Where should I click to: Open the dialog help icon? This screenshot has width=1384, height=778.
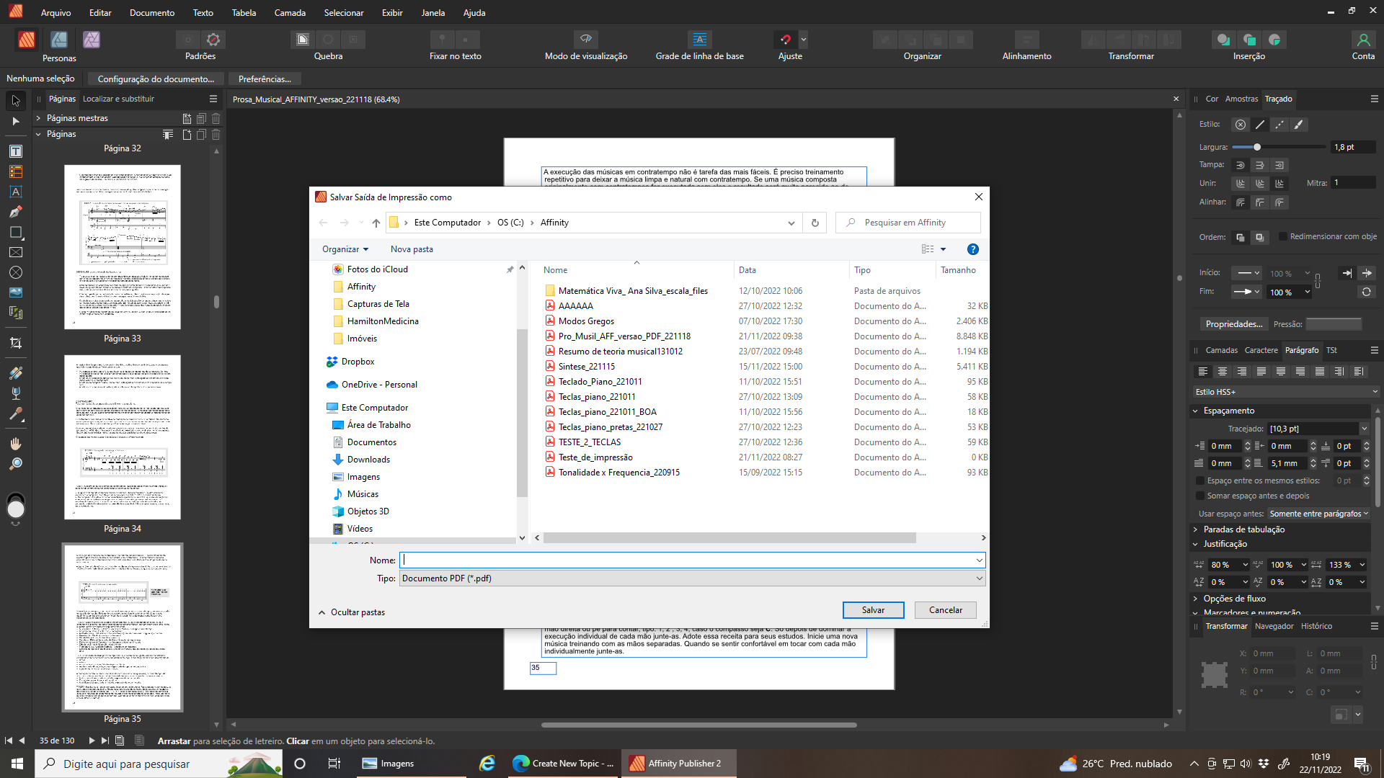(x=972, y=249)
